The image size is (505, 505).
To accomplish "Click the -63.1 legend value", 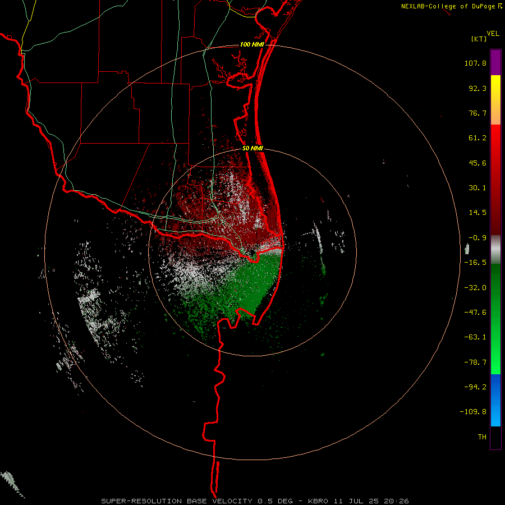I will point(475,337).
